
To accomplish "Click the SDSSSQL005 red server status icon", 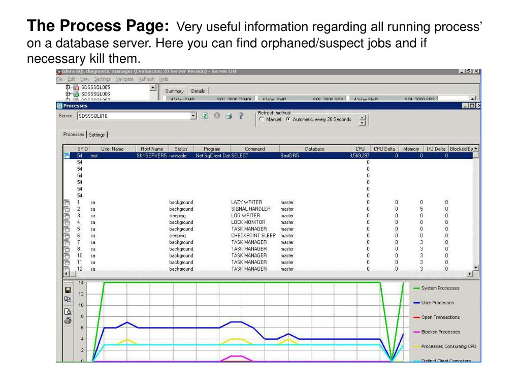I will pos(76,87).
